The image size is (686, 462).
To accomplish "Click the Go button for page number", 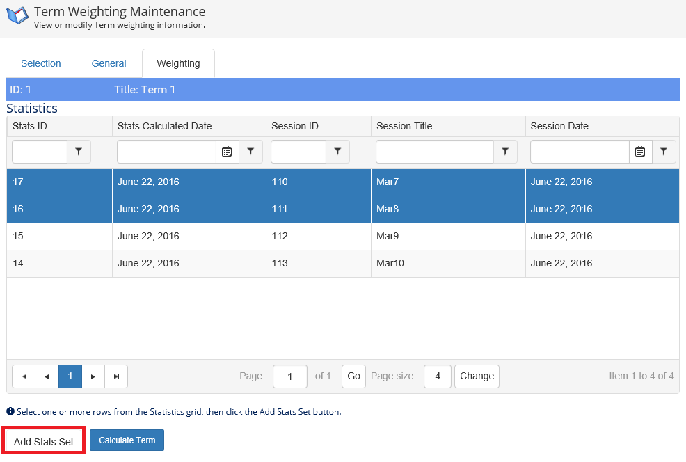I will click(353, 376).
